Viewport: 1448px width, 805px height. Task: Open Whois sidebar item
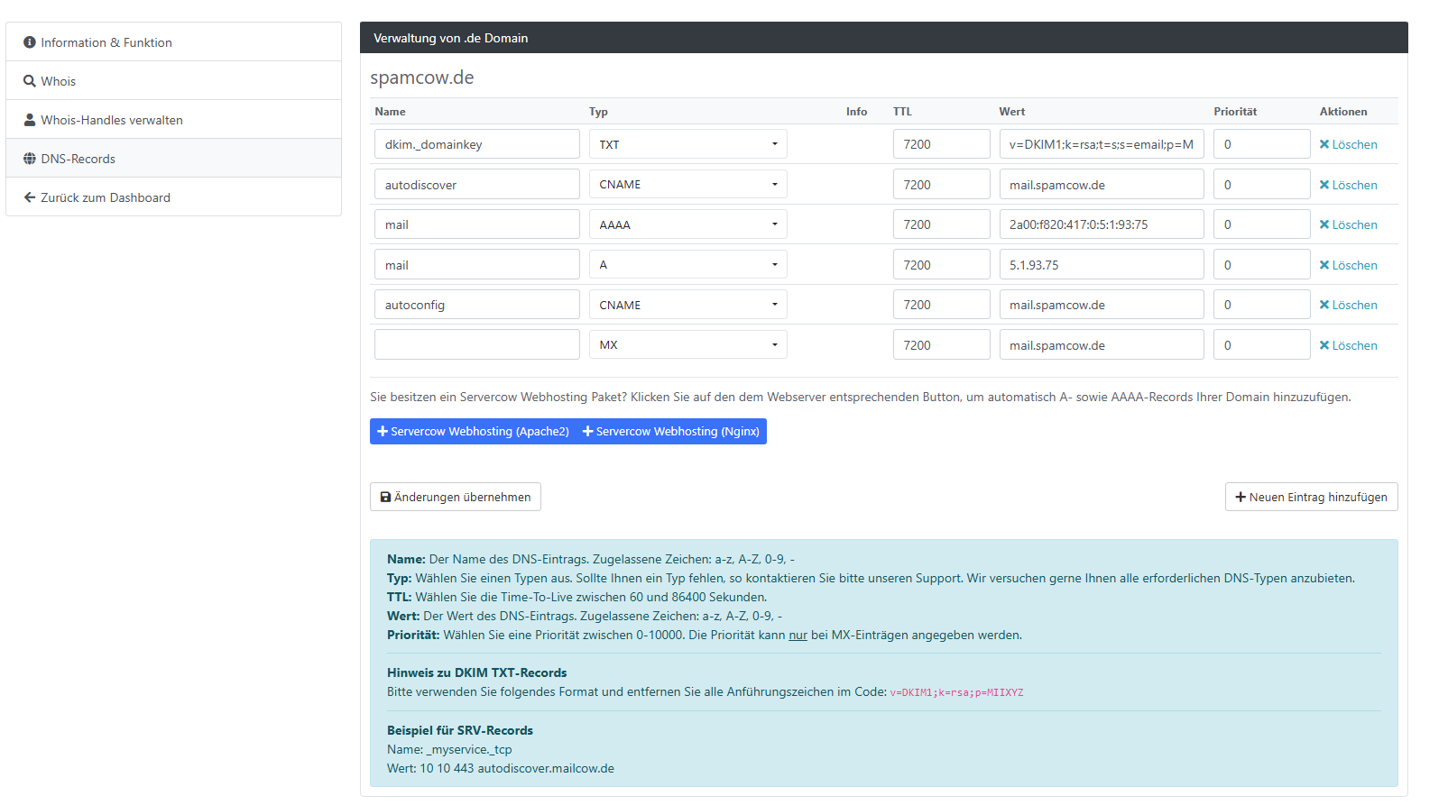click(x=173, y=81)
